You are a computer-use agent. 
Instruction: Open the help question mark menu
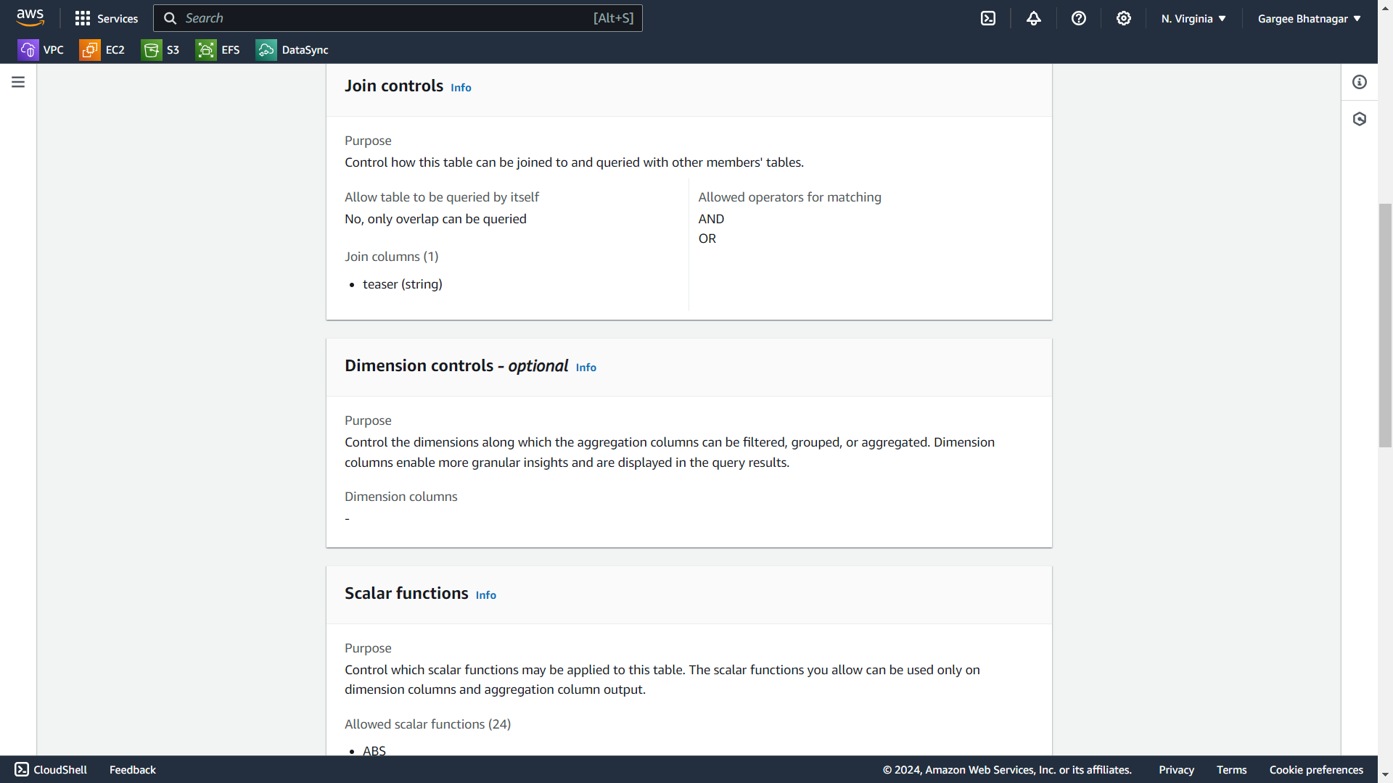coord(1079,18)
